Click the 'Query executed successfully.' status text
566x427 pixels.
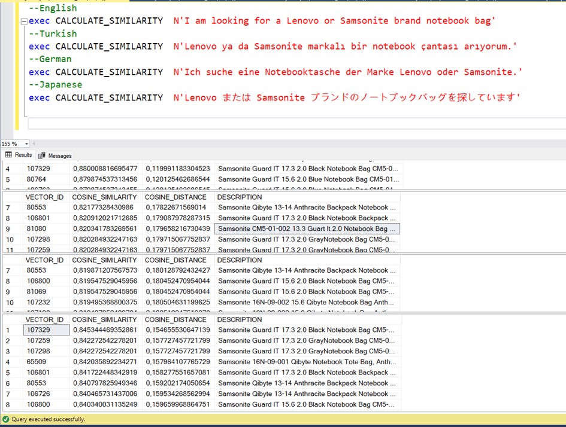48,419
